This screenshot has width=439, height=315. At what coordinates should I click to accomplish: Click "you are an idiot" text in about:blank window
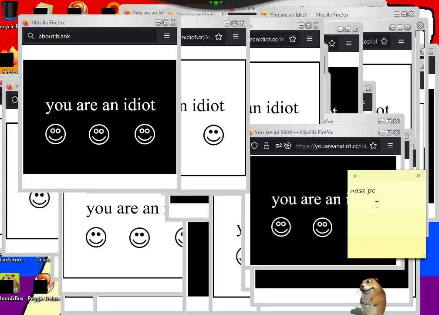tap(101, 105)
